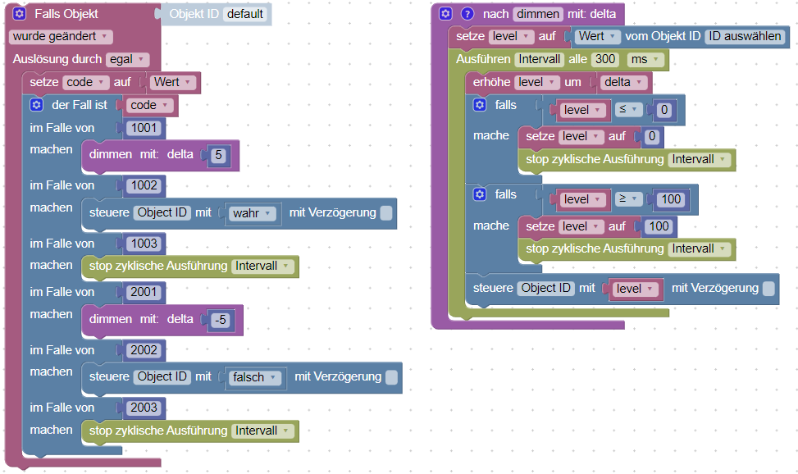Viewport: 798px width, 474px height.
Task: Click 'Object ID' field in 'wahr' steuere block
Action: coord(162,213)
